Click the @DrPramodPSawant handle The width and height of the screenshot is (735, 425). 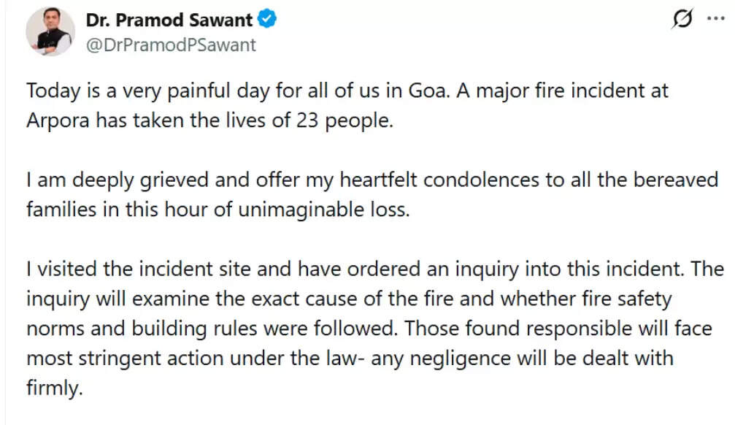[171, 45]
